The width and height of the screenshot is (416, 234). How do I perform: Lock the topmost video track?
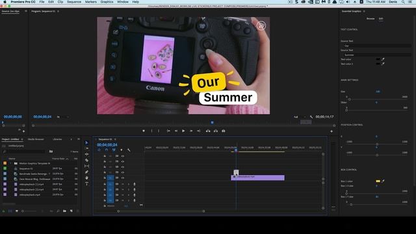105,156
